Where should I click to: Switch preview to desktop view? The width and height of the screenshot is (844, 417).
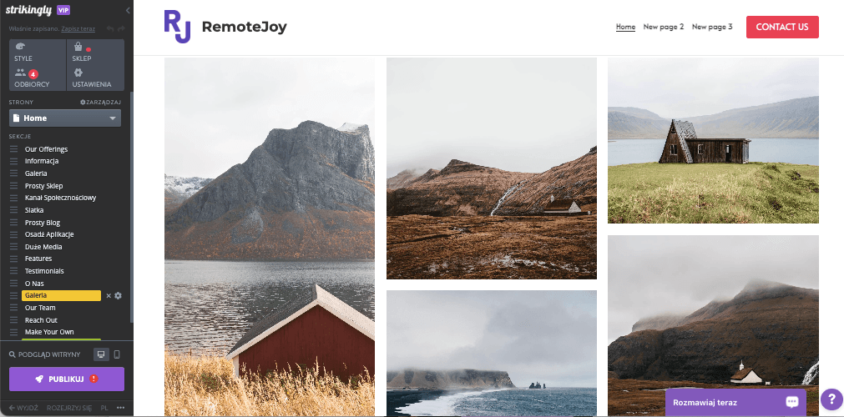[101, 354]
